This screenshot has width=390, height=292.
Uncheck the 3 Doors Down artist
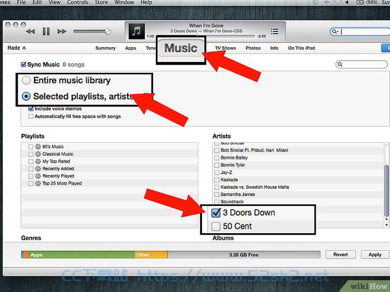(216, 213)
